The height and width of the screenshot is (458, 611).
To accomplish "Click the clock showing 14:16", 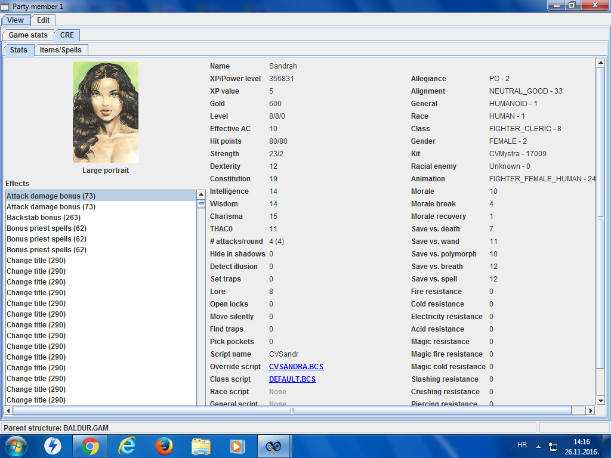I will 581,442.
